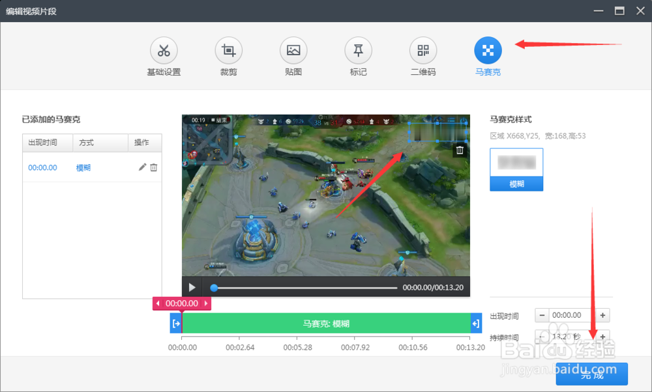This screenshot has width=652, height=392.
Task: Open the 贴图 image sticker tool
Action: click(x=293, y=51)
